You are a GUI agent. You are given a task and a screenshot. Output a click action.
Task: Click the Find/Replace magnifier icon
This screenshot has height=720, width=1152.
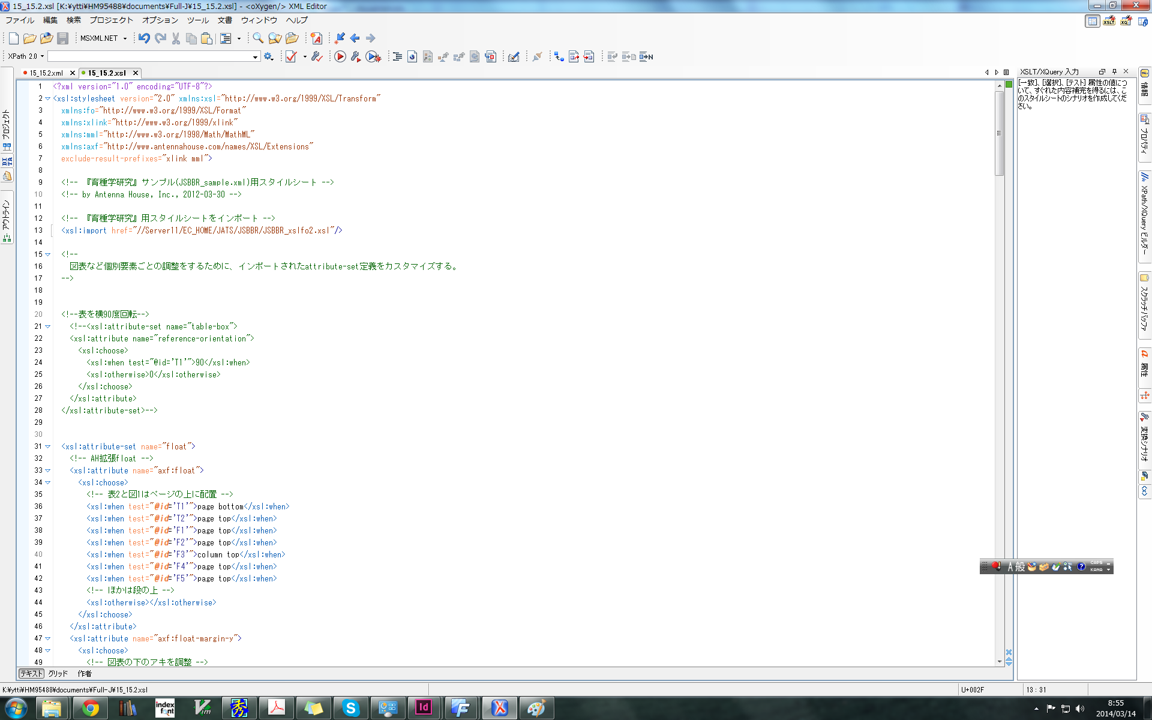point(258,38)
